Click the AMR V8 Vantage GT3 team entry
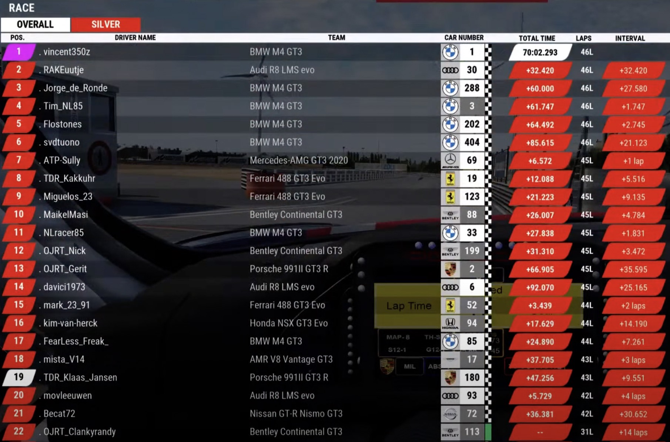 click(291, 360)
